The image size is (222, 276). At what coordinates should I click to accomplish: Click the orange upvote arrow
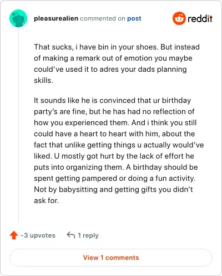[x=14, y=235]
